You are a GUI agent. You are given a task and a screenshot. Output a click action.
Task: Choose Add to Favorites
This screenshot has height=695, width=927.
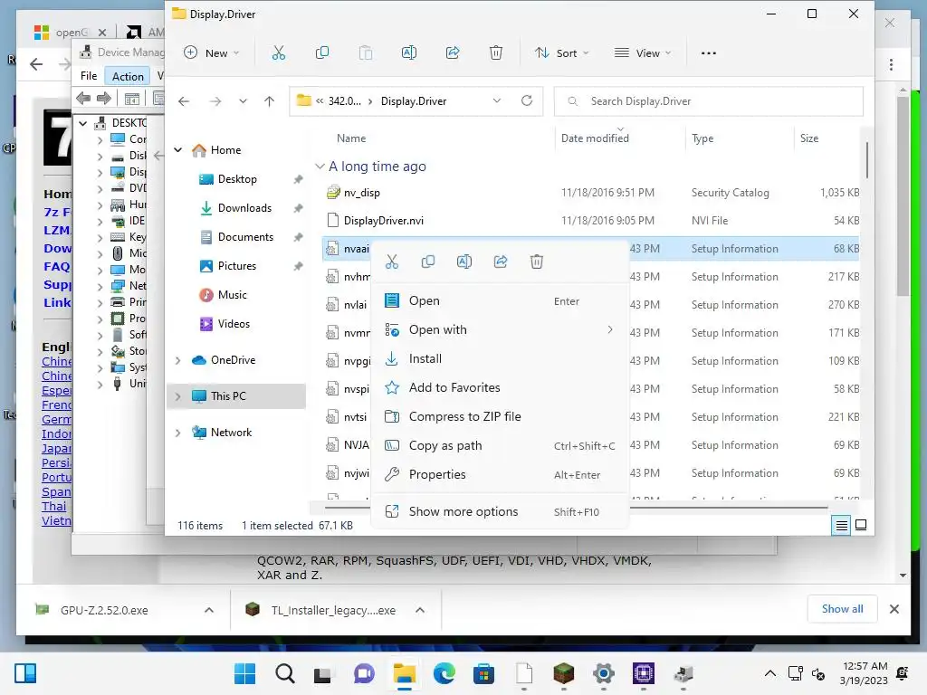tap(500, 387)
